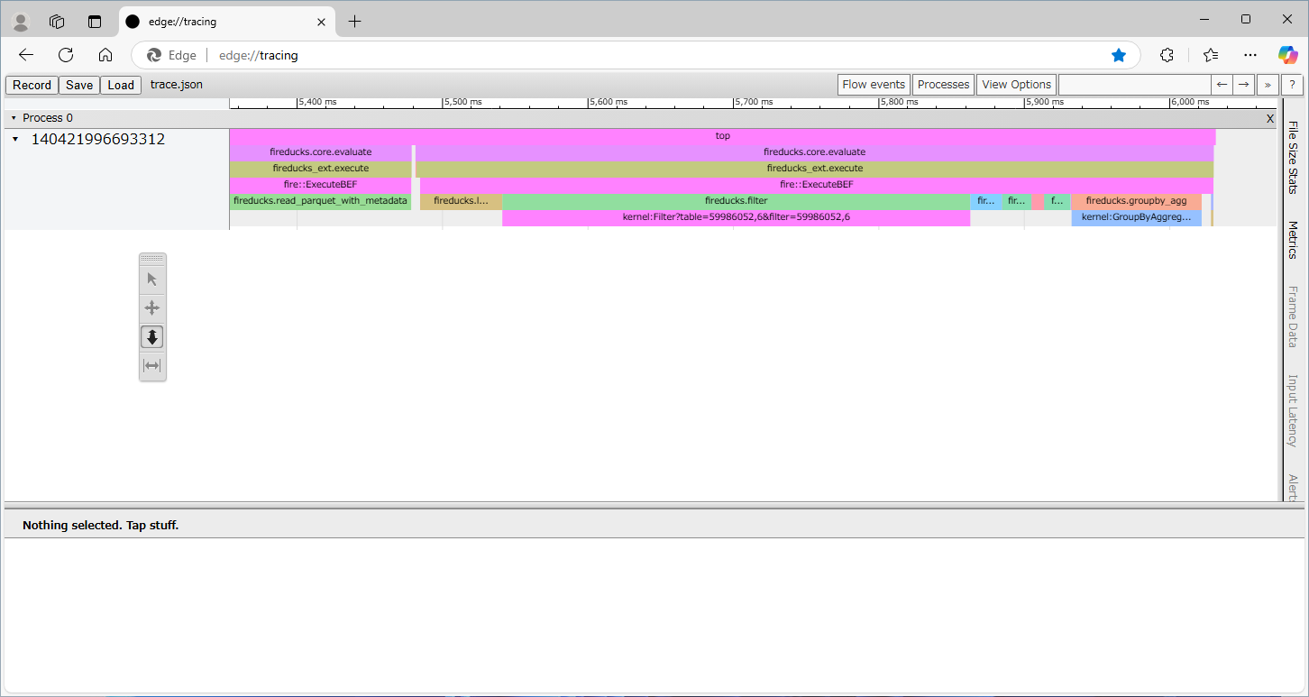Open the View Options dropdown
Screen dimensions: 1309x697
pos(1016,85)
